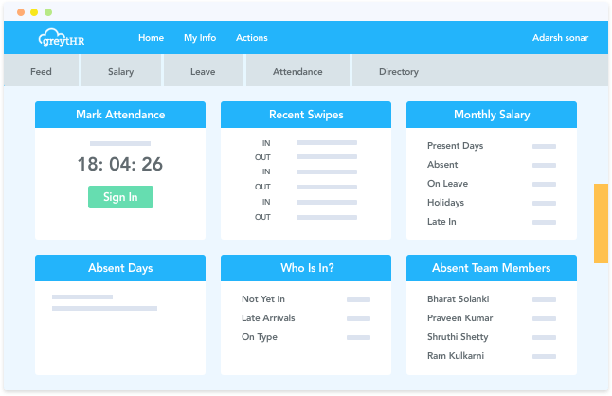Open the Home menu item
Image resolution: width=612 pixels, height=396 pixels.
151,38
